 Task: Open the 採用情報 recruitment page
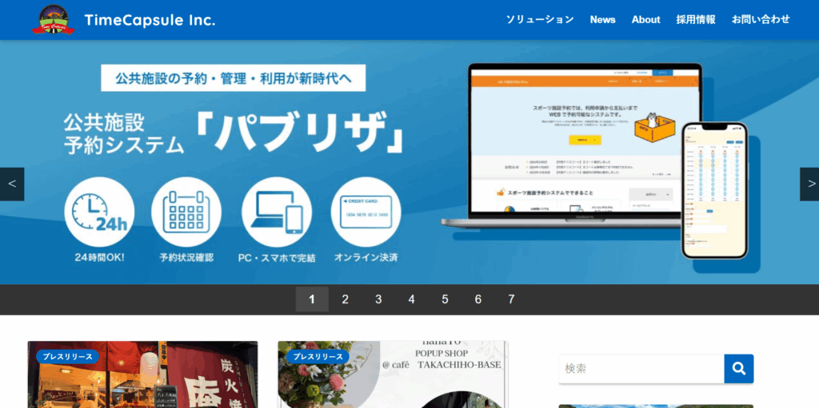pyautogui.click(x=696, y=20)
